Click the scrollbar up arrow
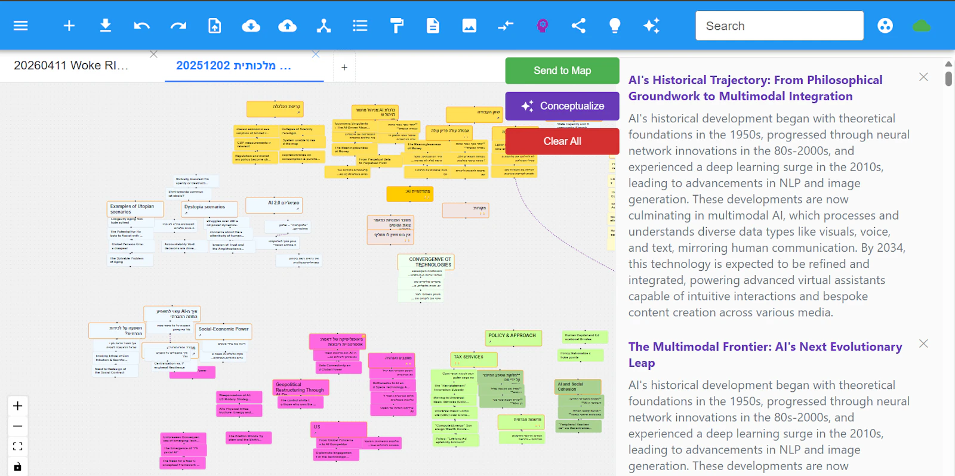The width and height of the screenshot is (955, 476). tap(948, 64)
